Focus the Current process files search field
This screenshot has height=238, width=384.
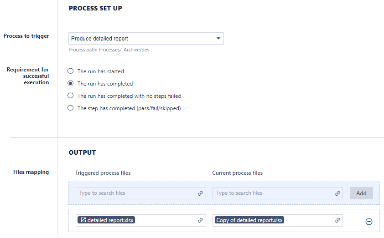point(272,193)
